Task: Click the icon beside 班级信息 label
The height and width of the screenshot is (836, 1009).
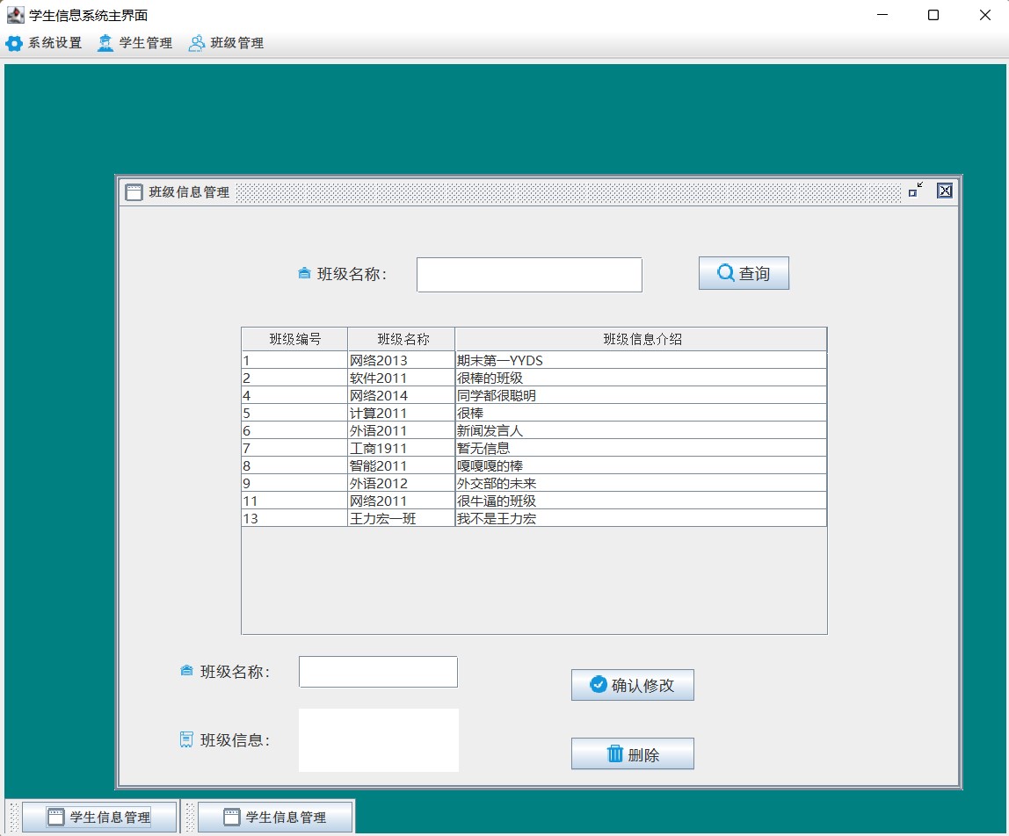Action: tap(186, 739)
